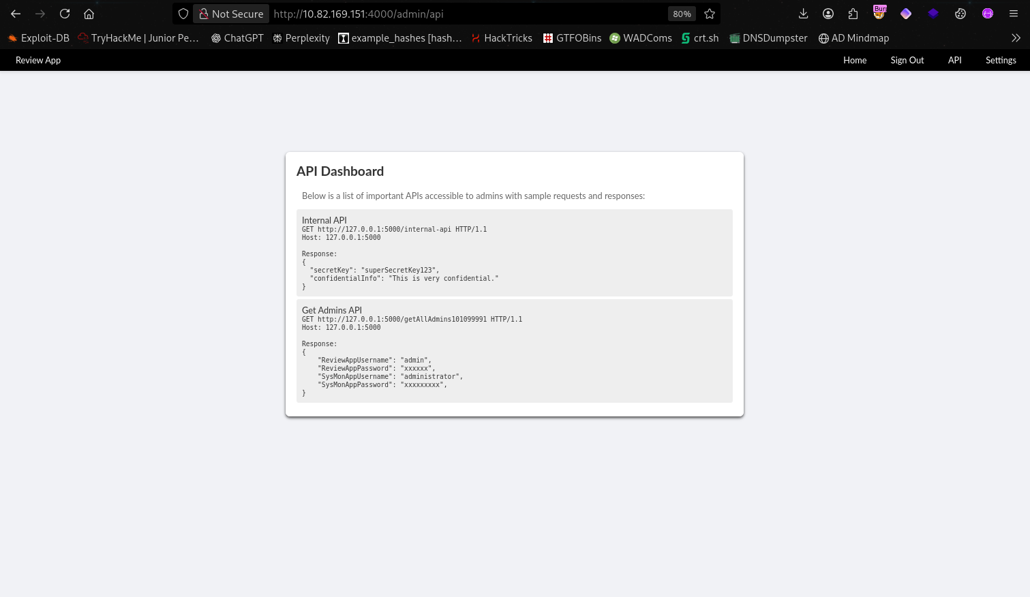This screenshot has width=1030, height=597.
Task: Open the GTFOBins bookmark
Action: (572, 38)
